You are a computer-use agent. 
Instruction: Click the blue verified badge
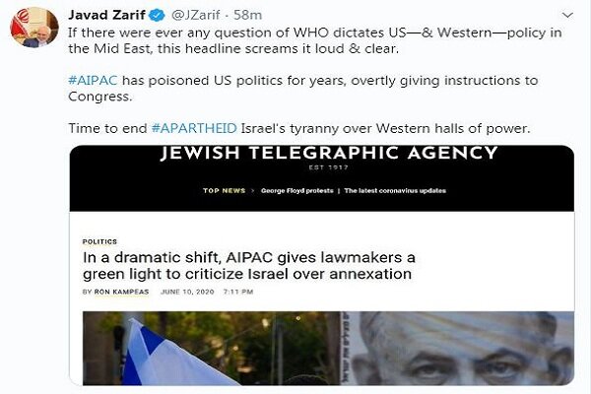(158, 15)
